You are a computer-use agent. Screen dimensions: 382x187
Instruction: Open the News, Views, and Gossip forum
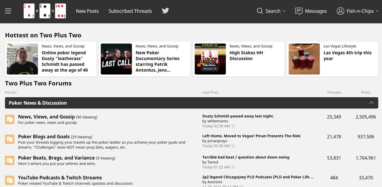coord(46,117)
